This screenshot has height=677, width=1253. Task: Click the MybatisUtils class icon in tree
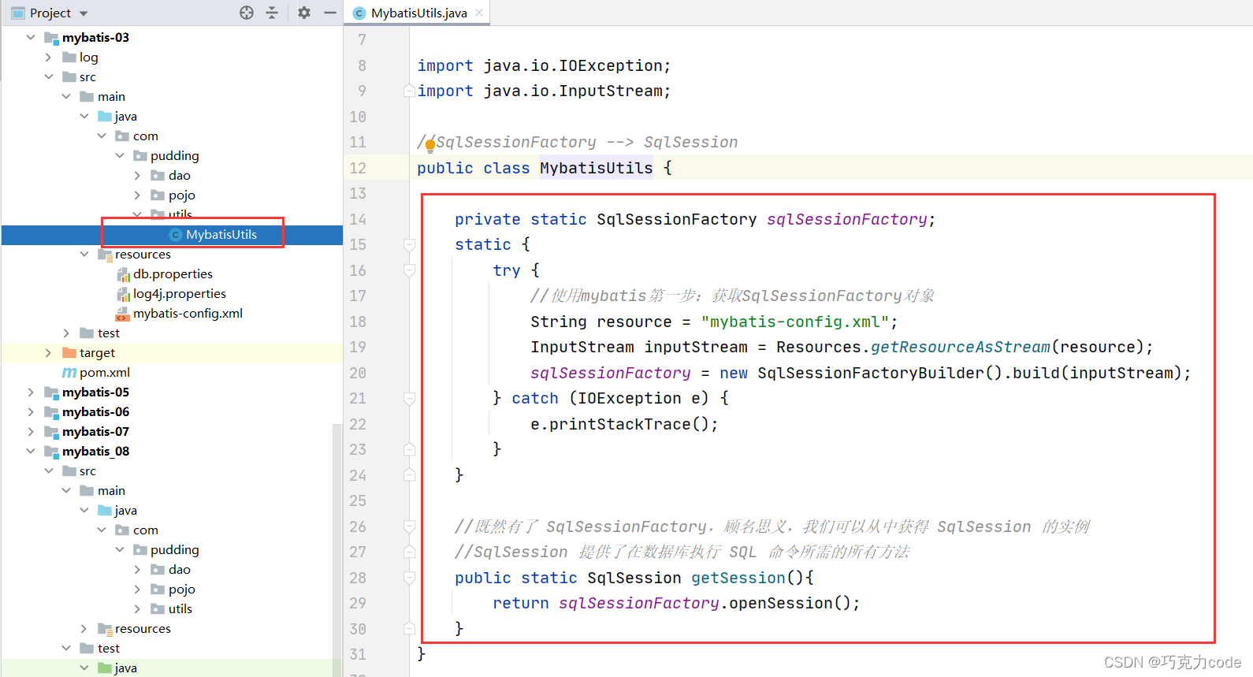click(176, 235)
